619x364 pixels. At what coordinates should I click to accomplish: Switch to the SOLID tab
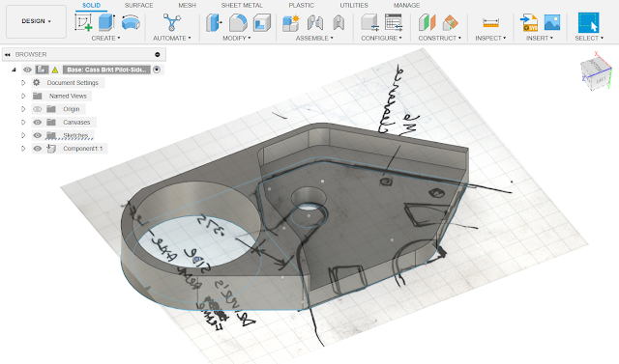91,5
